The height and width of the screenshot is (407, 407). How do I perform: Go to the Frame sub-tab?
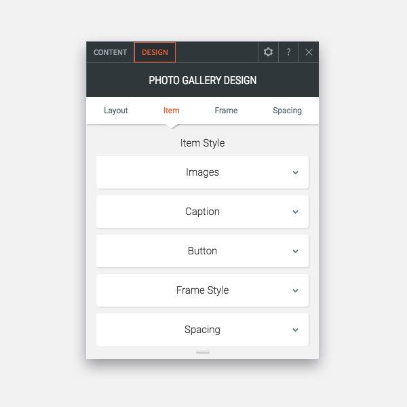pos(226,111)
